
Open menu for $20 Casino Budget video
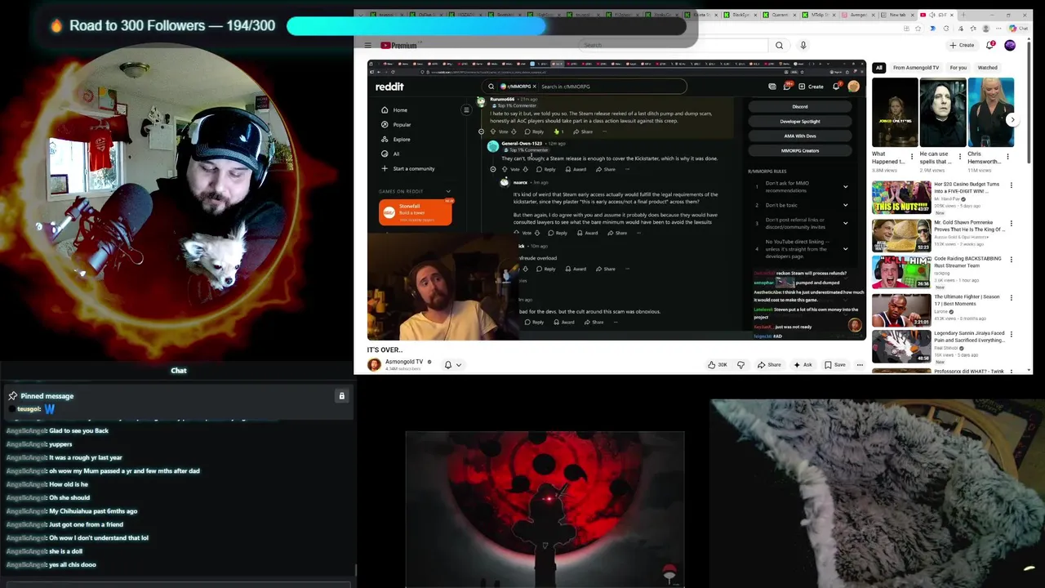pyautogui.click(x=1012, y=185)
